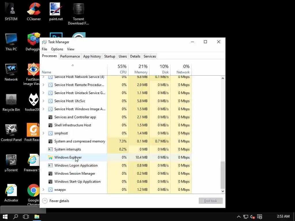Show hidden system tray icons
This screenshot has width=295, height=221.
click(239, 217)
